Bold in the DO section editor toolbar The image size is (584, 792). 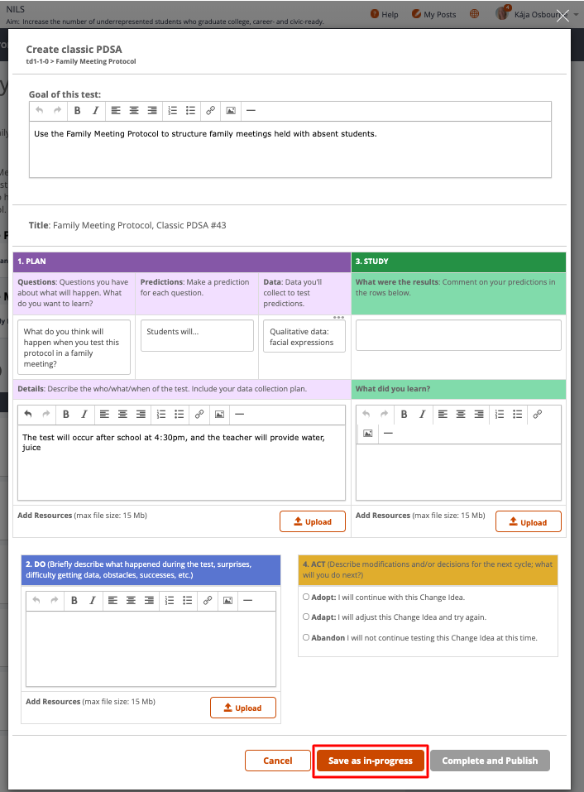point(74,601)
